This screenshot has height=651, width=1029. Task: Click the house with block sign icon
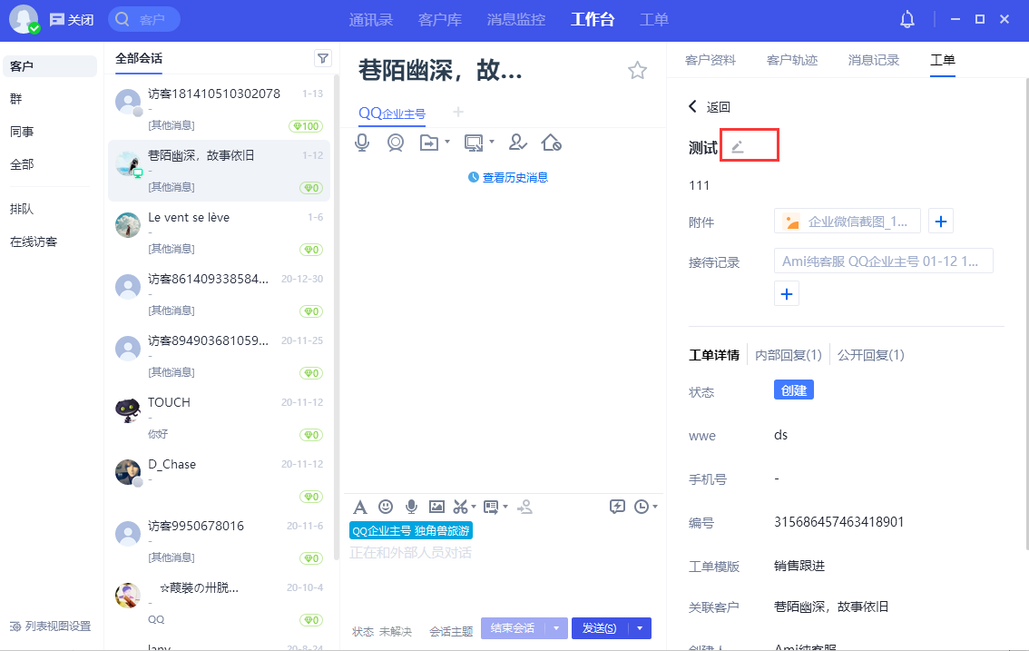[x=552, y=143]
